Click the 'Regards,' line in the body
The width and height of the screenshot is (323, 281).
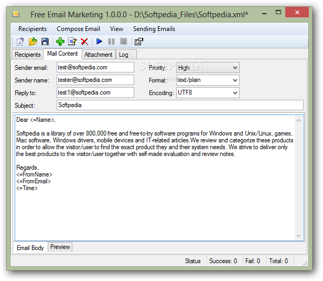(27, 168)
